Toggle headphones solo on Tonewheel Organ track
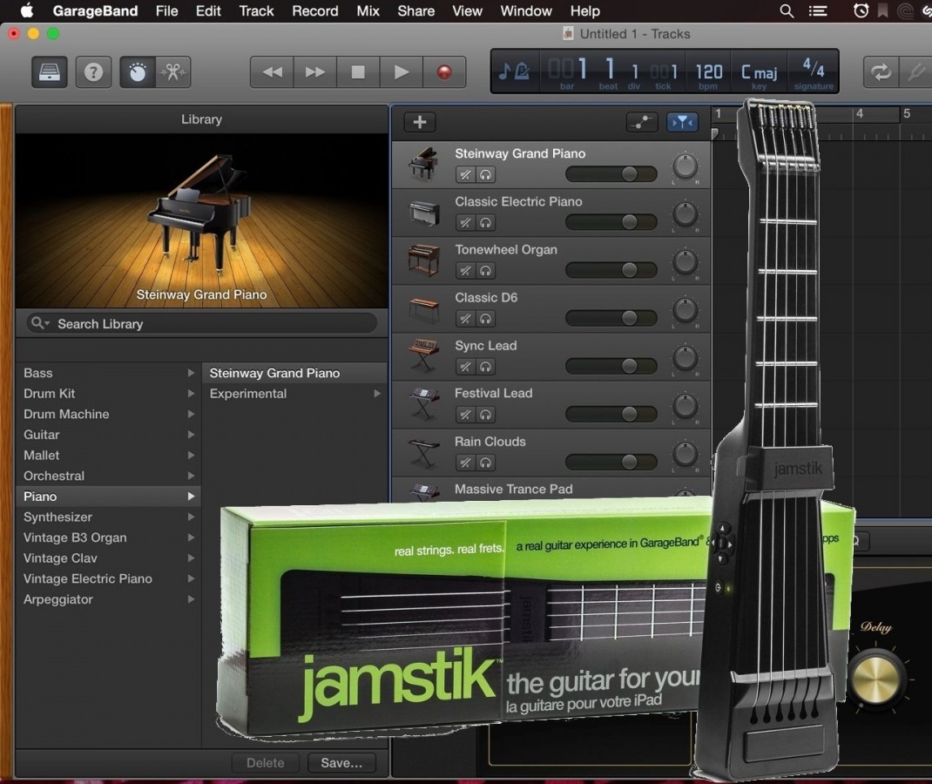 tap(485, 270)
